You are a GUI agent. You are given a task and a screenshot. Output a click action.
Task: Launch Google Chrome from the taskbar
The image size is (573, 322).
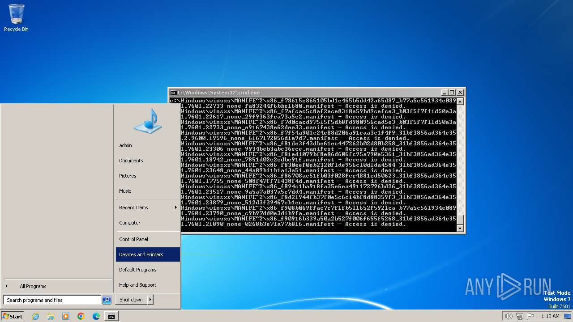pyautogui.click(x=81, y=316)
